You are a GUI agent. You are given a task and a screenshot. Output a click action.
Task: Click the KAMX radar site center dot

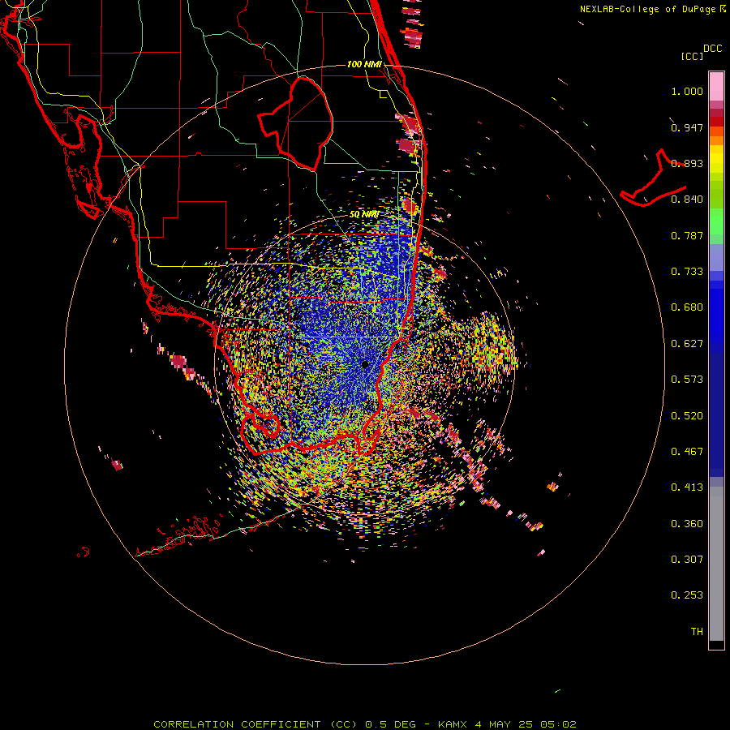pyautogui.click(x=365, y=364)
